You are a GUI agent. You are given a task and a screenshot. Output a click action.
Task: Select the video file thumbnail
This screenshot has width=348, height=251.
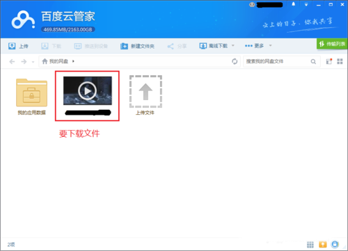click(88, 91)
